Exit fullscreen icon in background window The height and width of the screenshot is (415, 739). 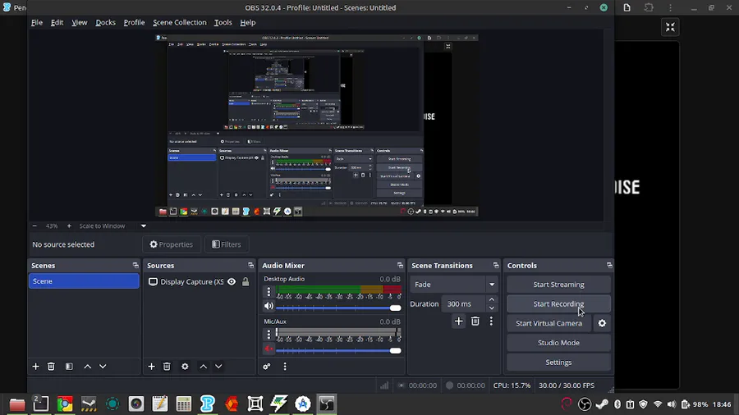(x=670, y=27)
